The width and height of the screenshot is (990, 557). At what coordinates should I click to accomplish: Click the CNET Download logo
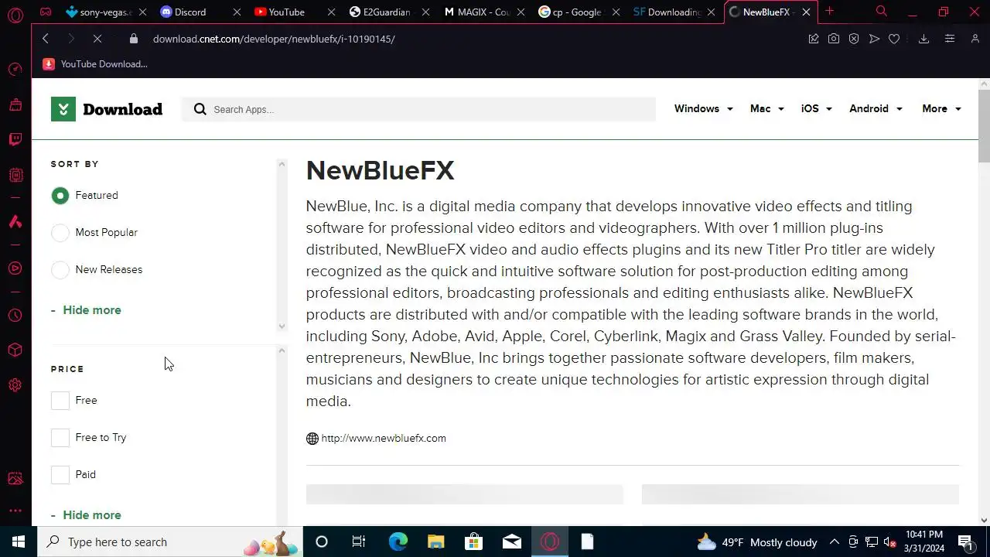(107, 109)
